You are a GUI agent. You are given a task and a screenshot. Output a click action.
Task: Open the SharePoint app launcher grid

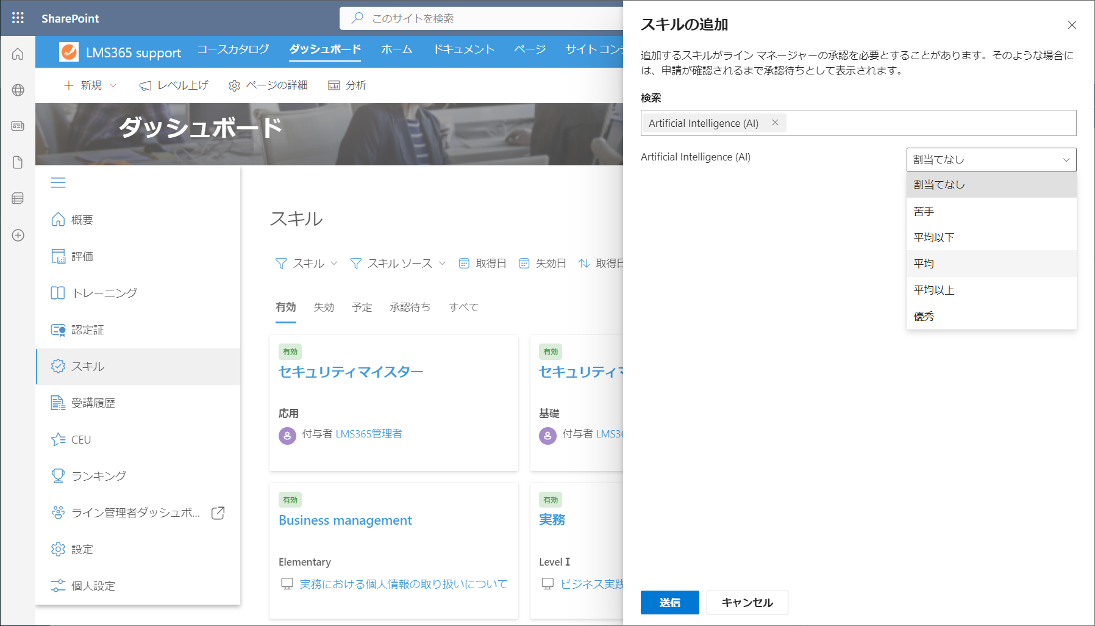(x=18, y=18)
